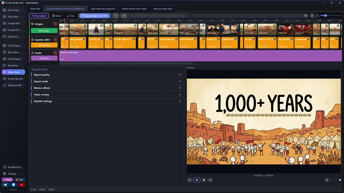Toggle the MAX plan badge
This screenshot has height=193, width=344.
[x=7, y=180]
